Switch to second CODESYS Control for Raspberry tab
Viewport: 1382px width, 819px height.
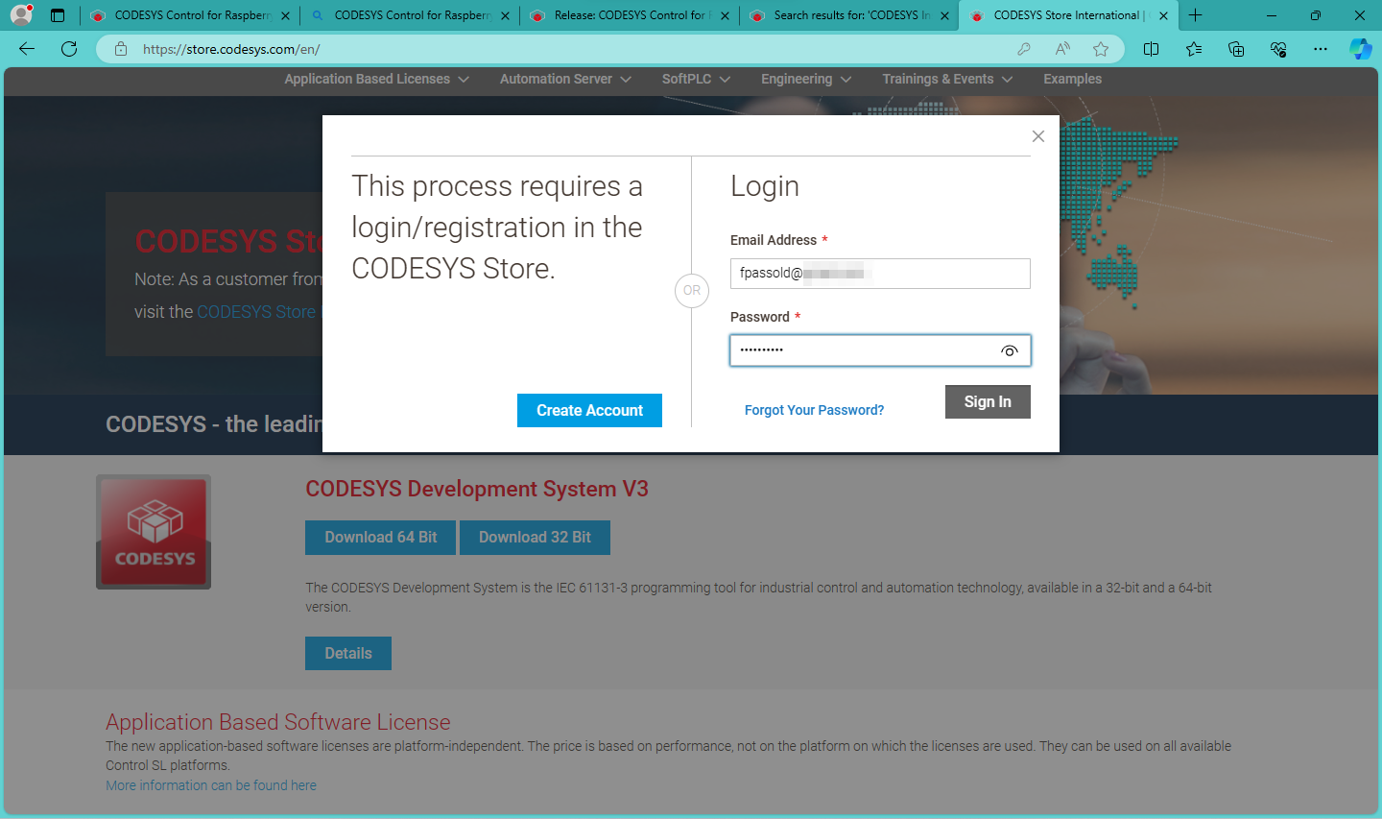point(410,15)
